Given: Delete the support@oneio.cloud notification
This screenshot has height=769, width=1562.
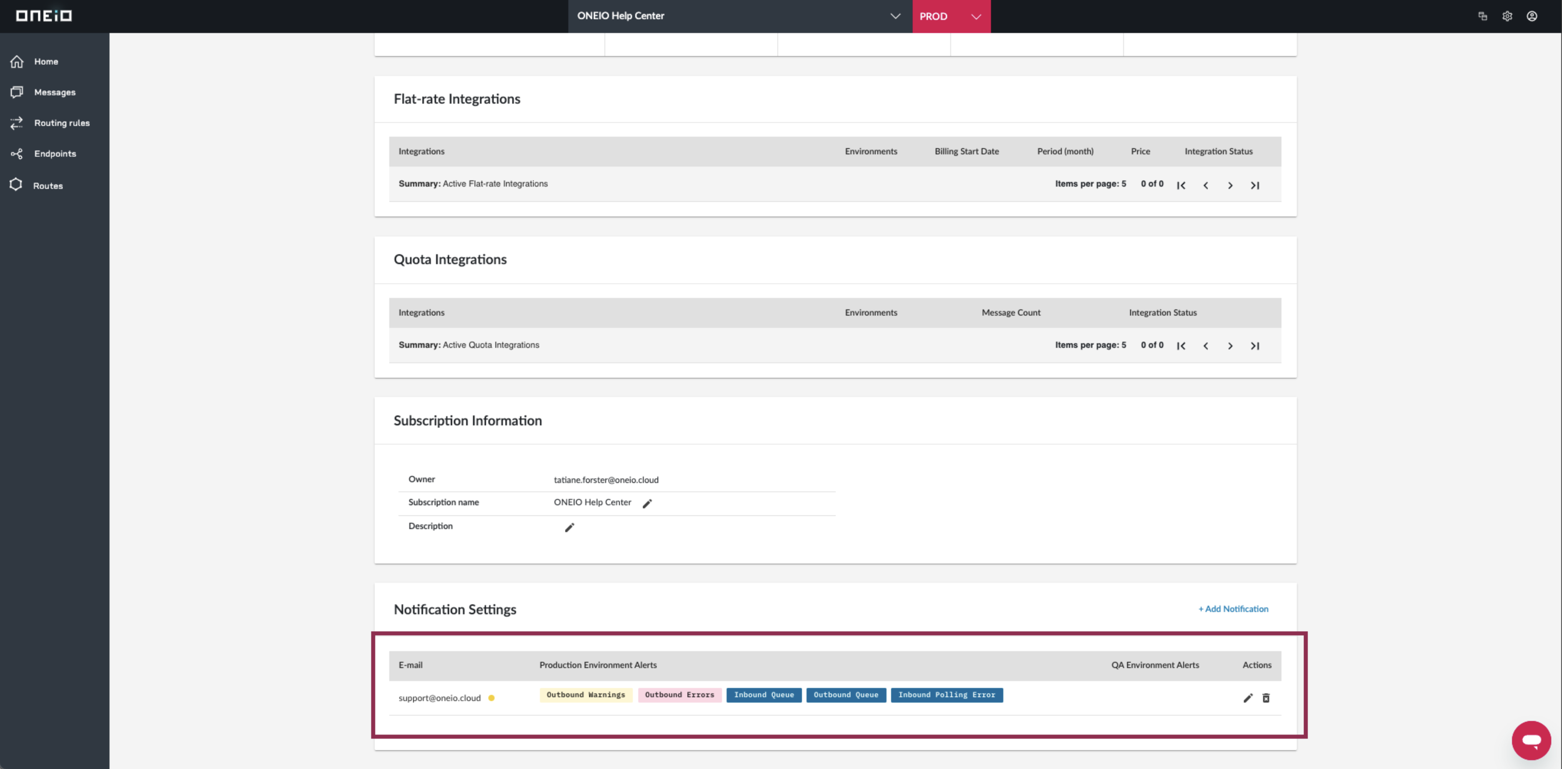Looking at the screenshot, I should 1266,698.
